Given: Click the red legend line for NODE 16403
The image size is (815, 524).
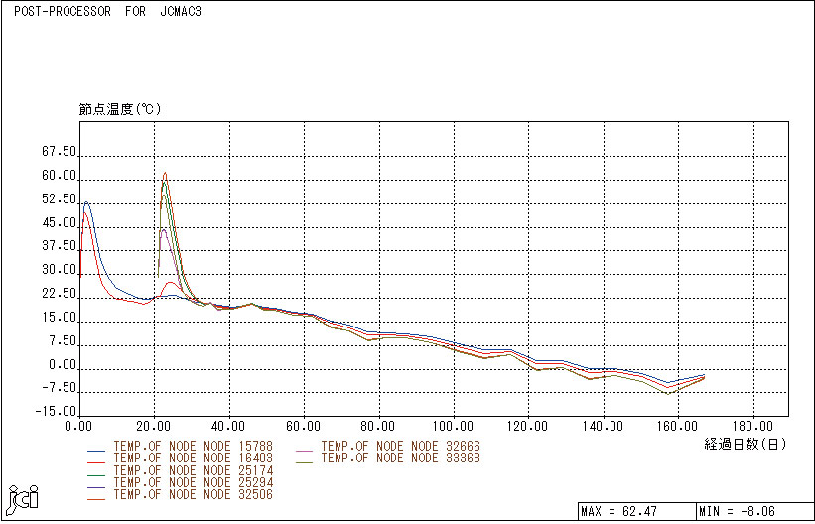Looking at the screenshot, I should pyautogui.click(x=96, y=462).
